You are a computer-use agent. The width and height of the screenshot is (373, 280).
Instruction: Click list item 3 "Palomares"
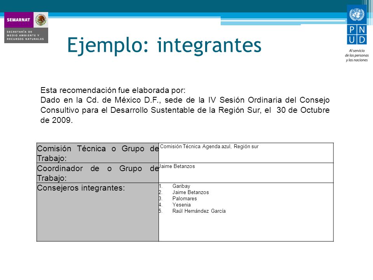[185, 198]
